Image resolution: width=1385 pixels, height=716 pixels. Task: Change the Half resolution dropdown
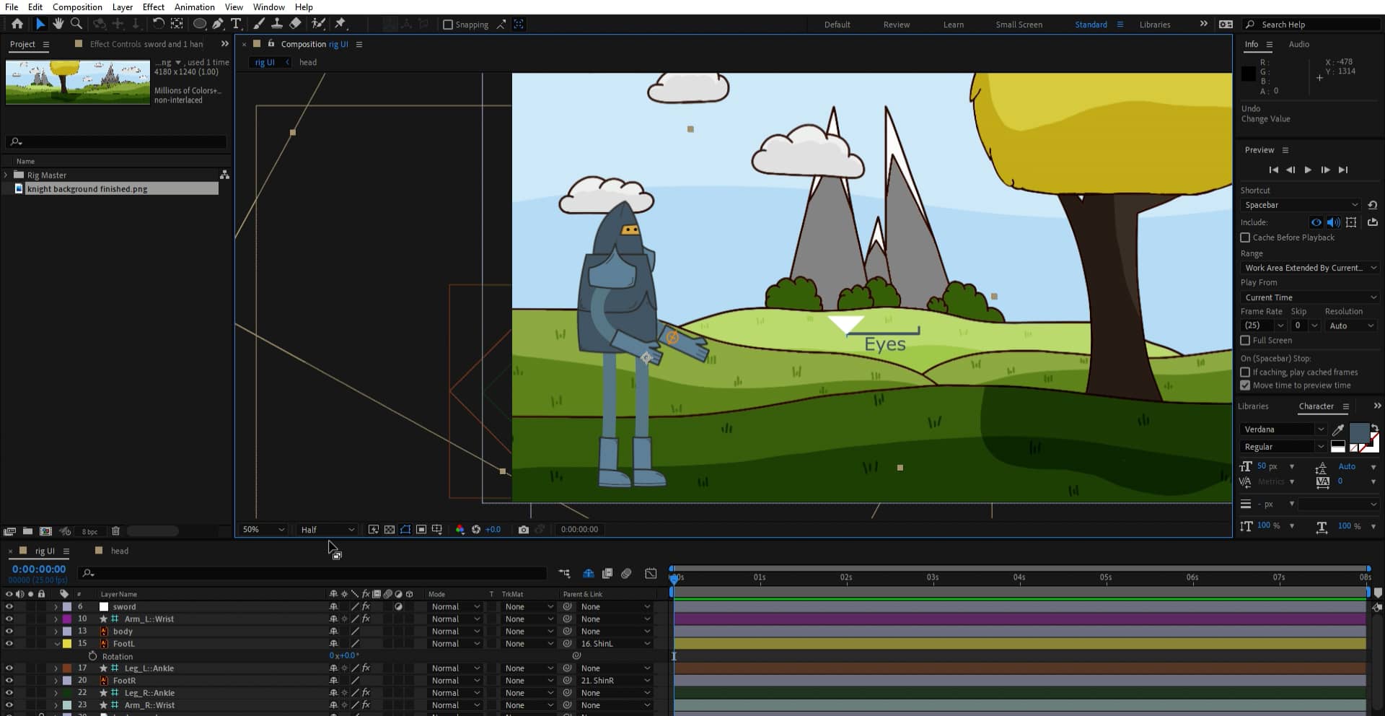(x=326, y=529)
